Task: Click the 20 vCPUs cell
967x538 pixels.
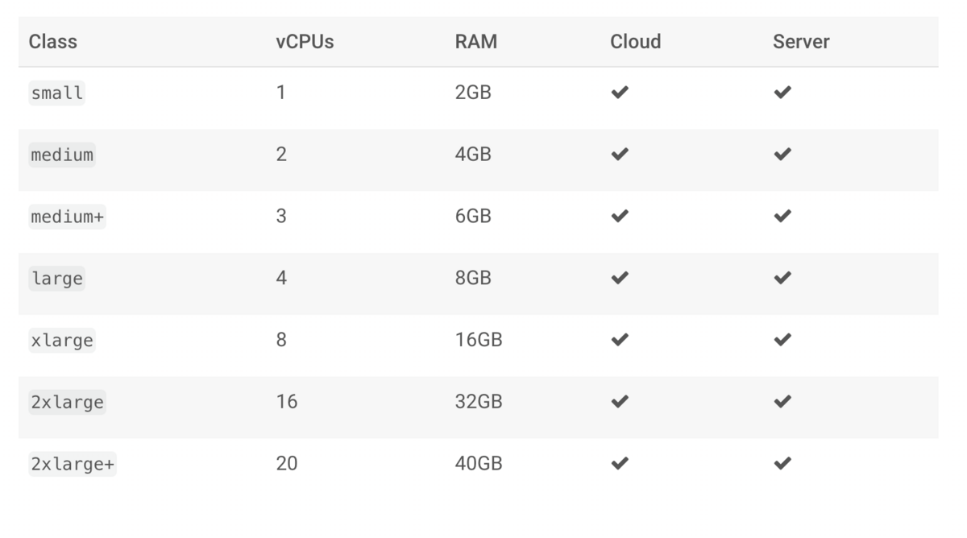Action: click(x=286, y=463)
